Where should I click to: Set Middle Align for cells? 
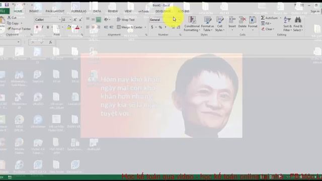pyautogui.click(x=93, y=20)
